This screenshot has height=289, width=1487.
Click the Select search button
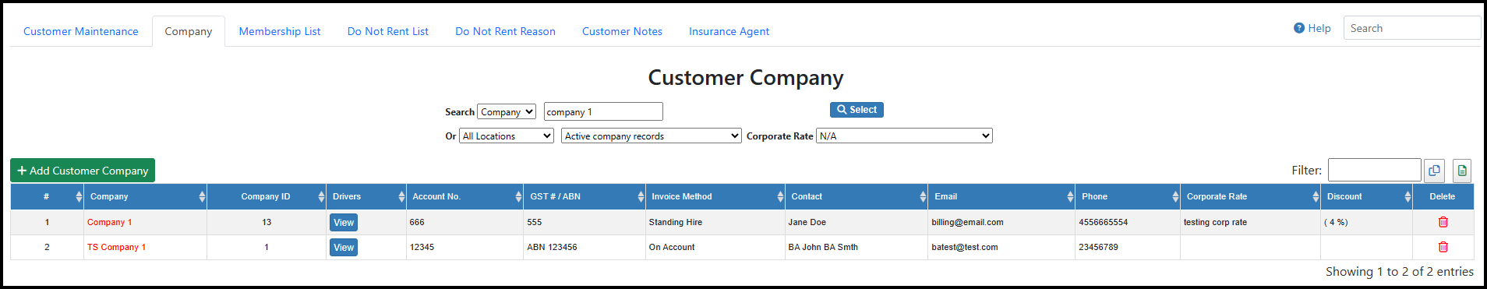point(857,110)
